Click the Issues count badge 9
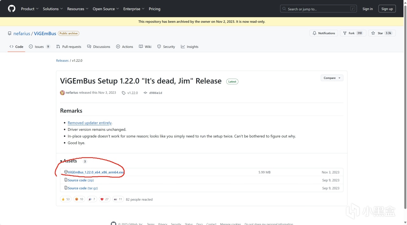The width and height of the screenshot is (407, 225). 48,47
